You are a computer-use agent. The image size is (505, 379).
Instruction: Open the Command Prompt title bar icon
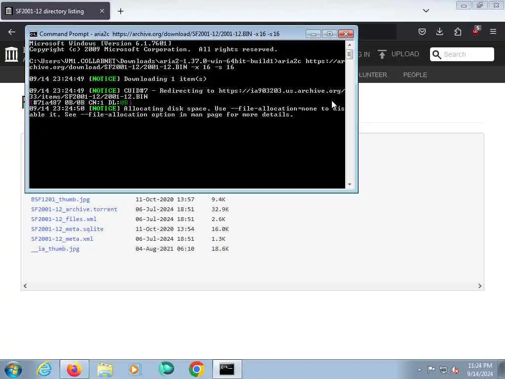coord(33,34)
